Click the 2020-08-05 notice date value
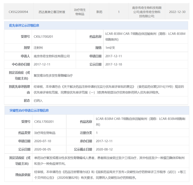 43,149
